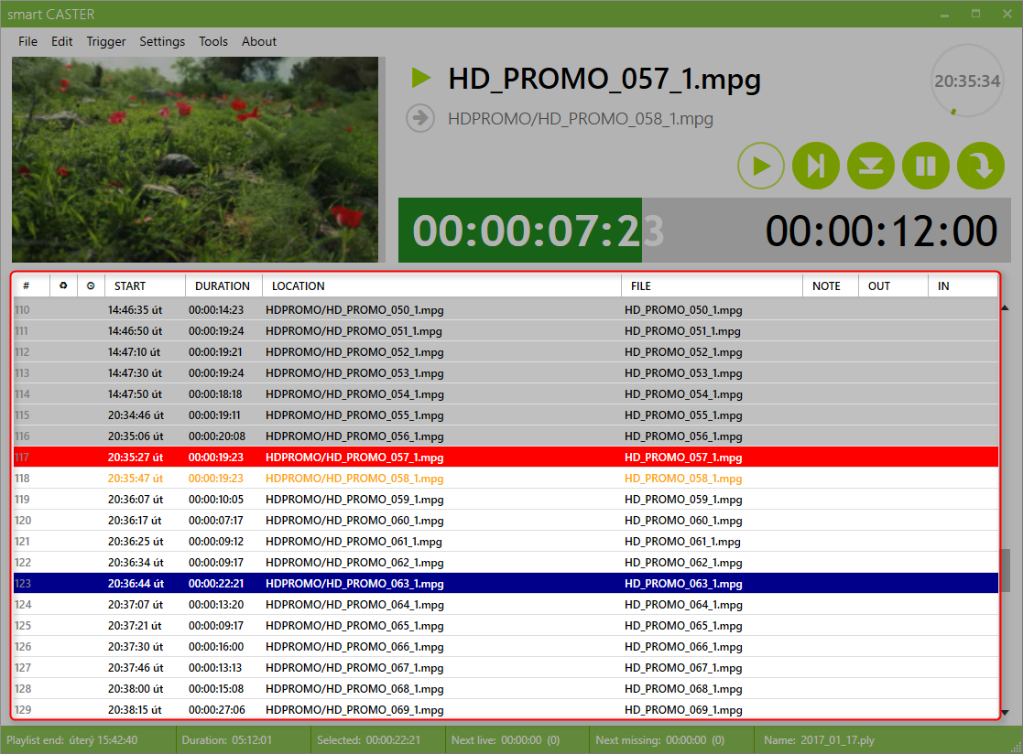Click the now-playing title HD_PROMO_057_1.mpg
1023x754 pixels.
coord(604,79)
